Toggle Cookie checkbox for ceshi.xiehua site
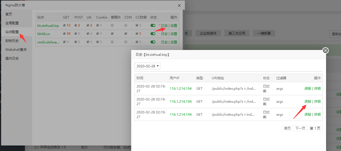 pos(98,42)
